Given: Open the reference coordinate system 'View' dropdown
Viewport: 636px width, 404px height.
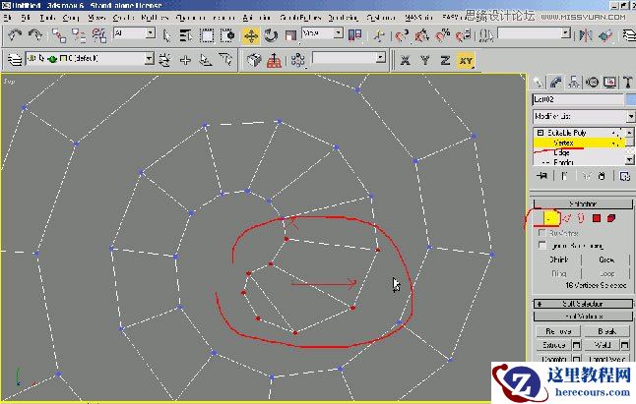Looking at the screenshot, I should 339,32.
